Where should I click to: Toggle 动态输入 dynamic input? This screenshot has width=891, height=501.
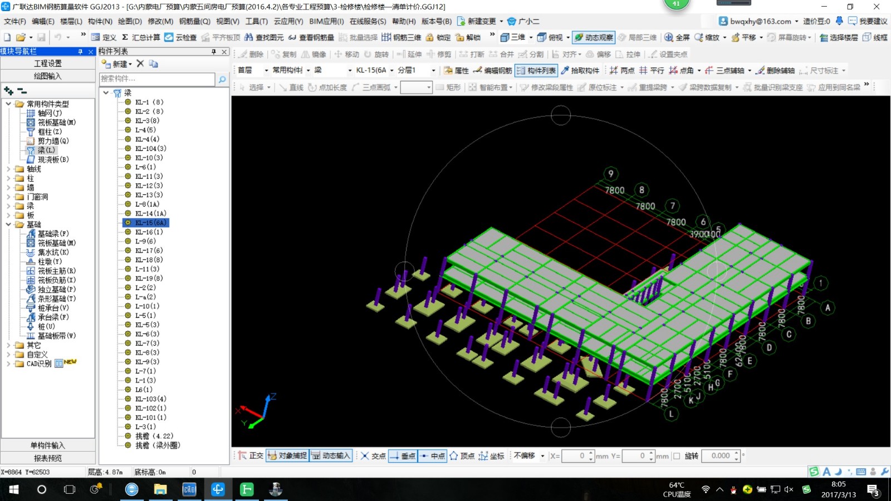point(331,455)
